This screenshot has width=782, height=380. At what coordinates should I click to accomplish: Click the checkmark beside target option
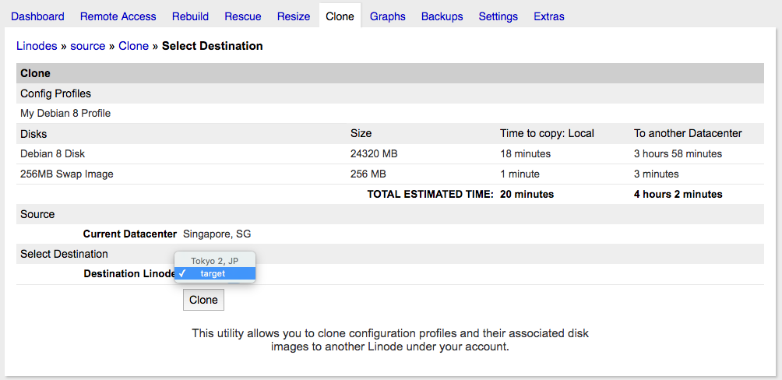coord(181,273)
